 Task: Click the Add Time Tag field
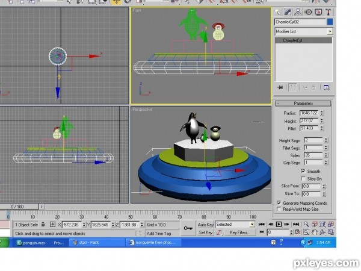click(x=162, y=234)
